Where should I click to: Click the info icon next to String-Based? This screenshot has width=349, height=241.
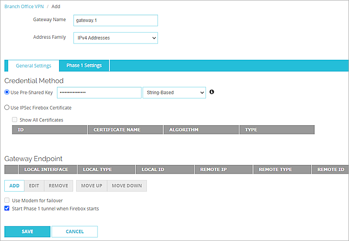[x=212, y=92]
